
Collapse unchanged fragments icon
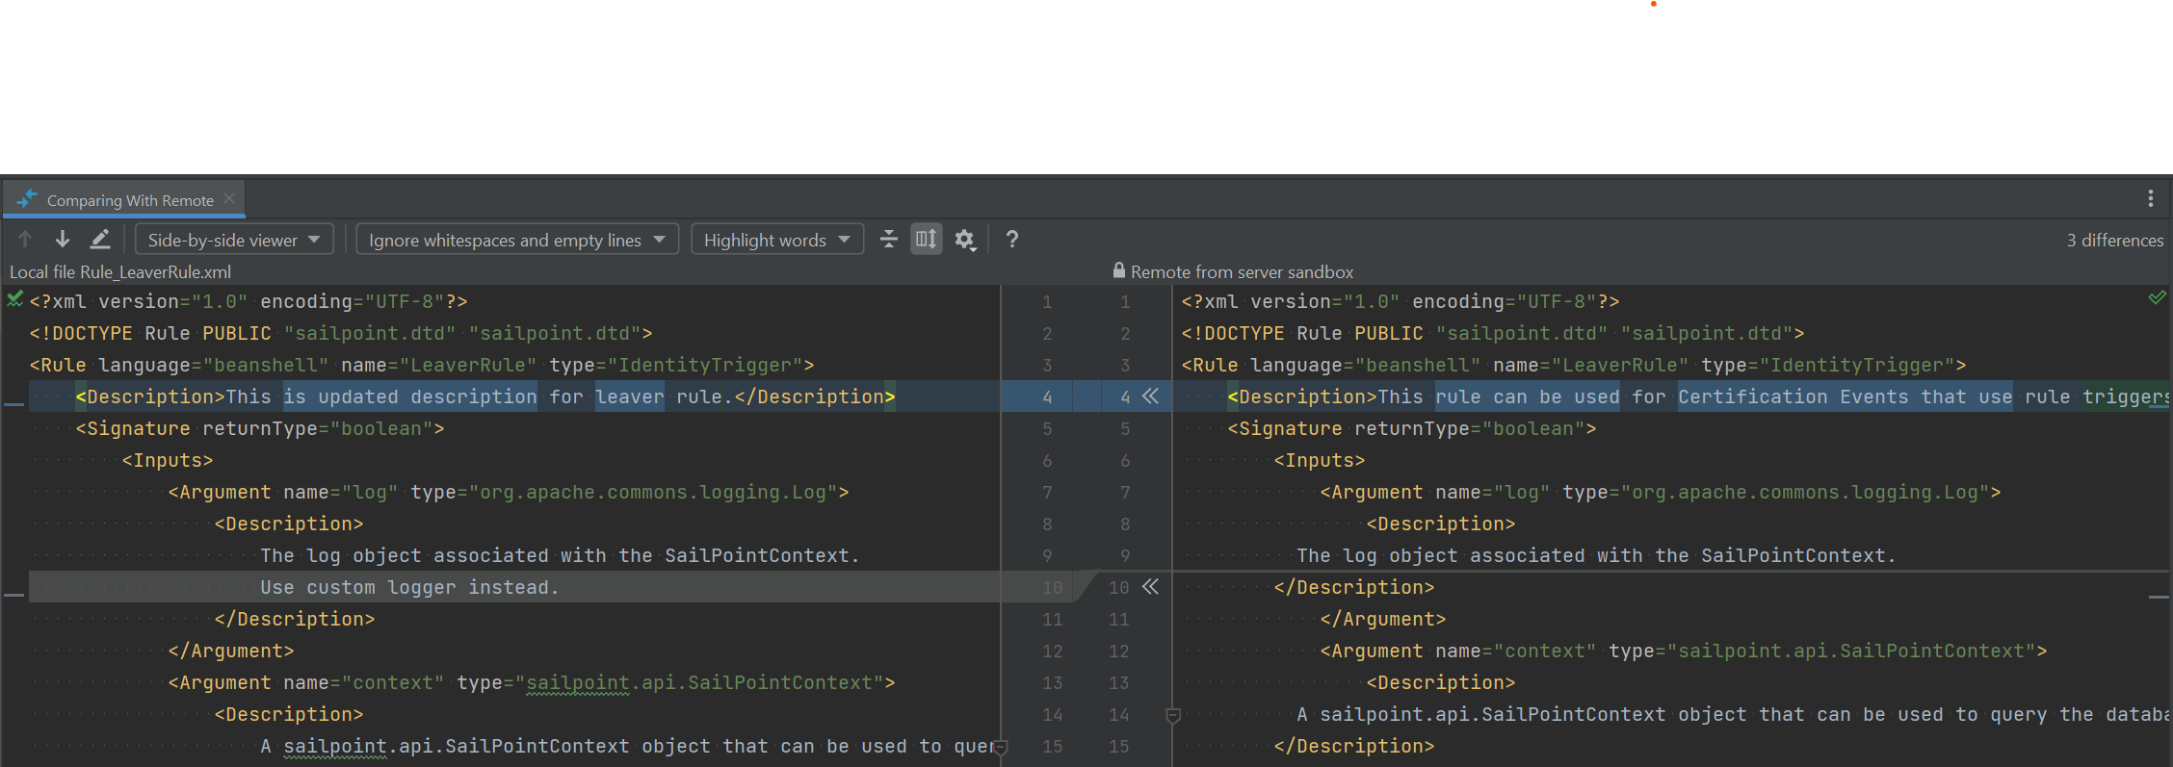tap(889, 240)
